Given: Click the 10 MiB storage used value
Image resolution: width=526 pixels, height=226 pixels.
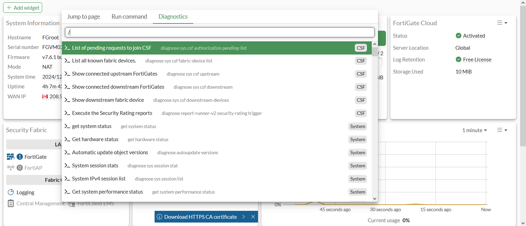Looking at the screenshot, I should coord(463,71).
